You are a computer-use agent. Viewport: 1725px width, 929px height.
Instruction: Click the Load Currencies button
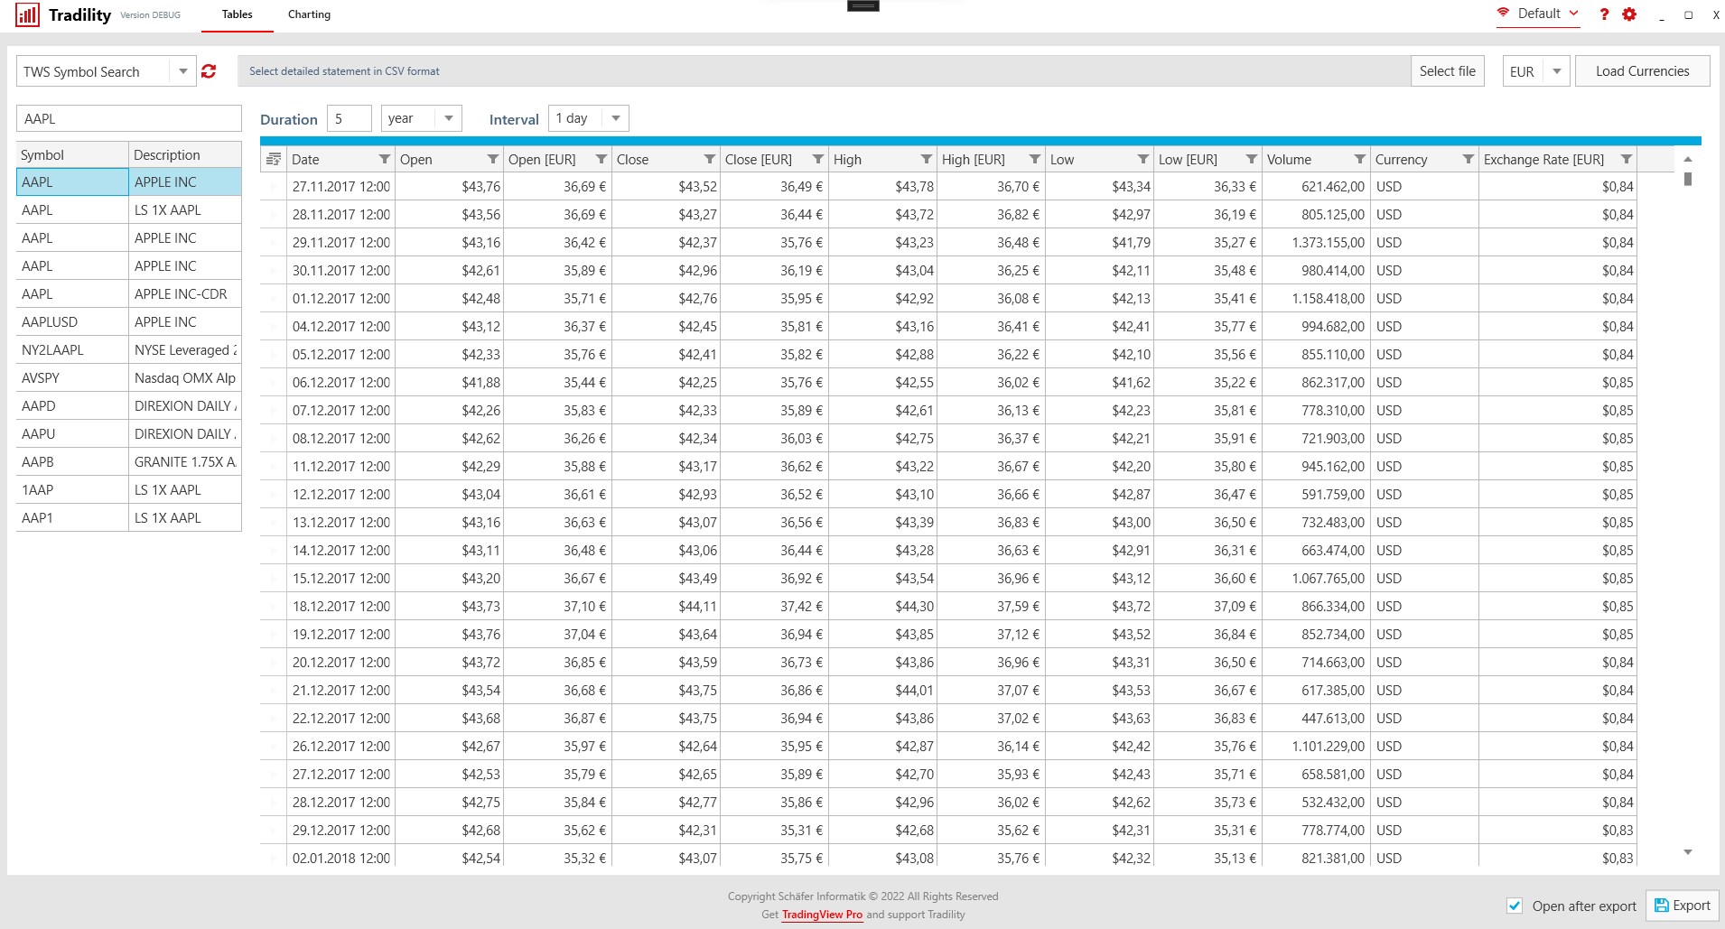(1642, 71)
